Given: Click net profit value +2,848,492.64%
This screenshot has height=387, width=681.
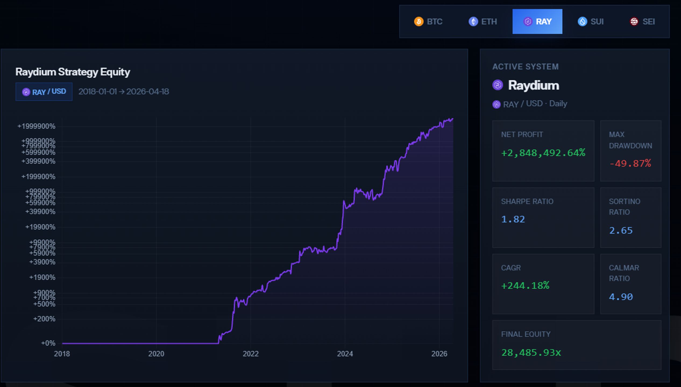Looking at the screenshot, I should point(543,153).
